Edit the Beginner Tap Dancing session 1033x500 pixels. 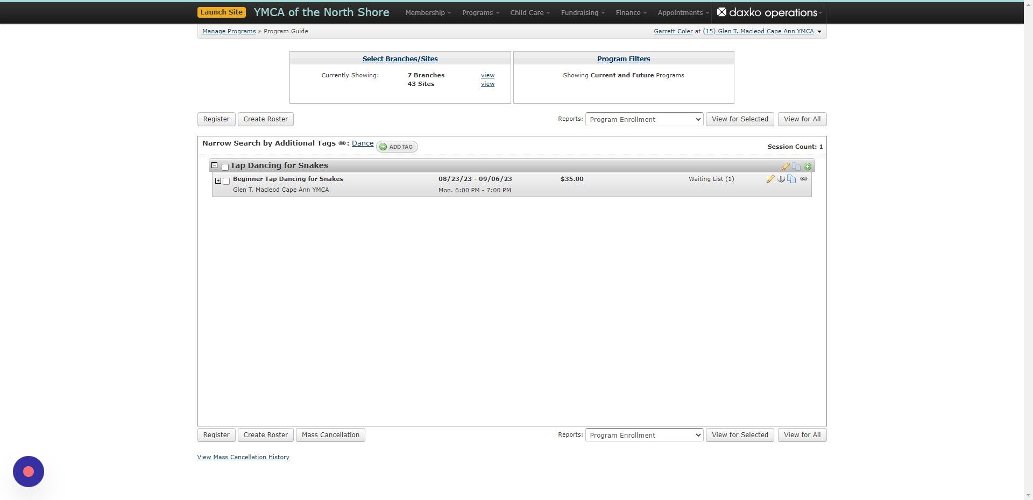point(770,179)
